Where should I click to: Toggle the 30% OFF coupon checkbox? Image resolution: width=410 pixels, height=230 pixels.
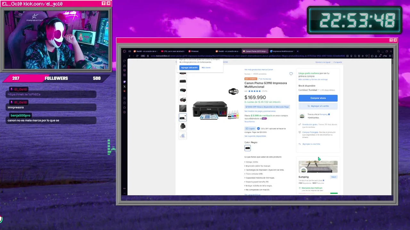[x=258, y=128]
